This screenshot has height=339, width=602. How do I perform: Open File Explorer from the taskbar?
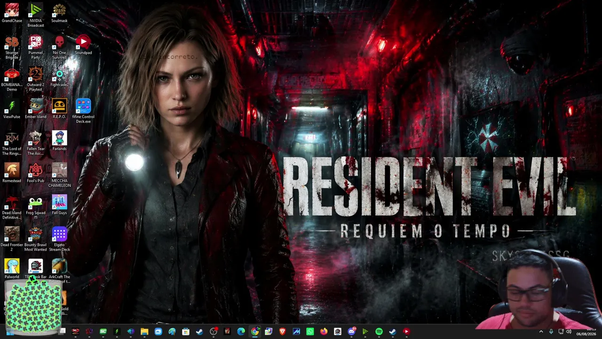click(144, 331)
